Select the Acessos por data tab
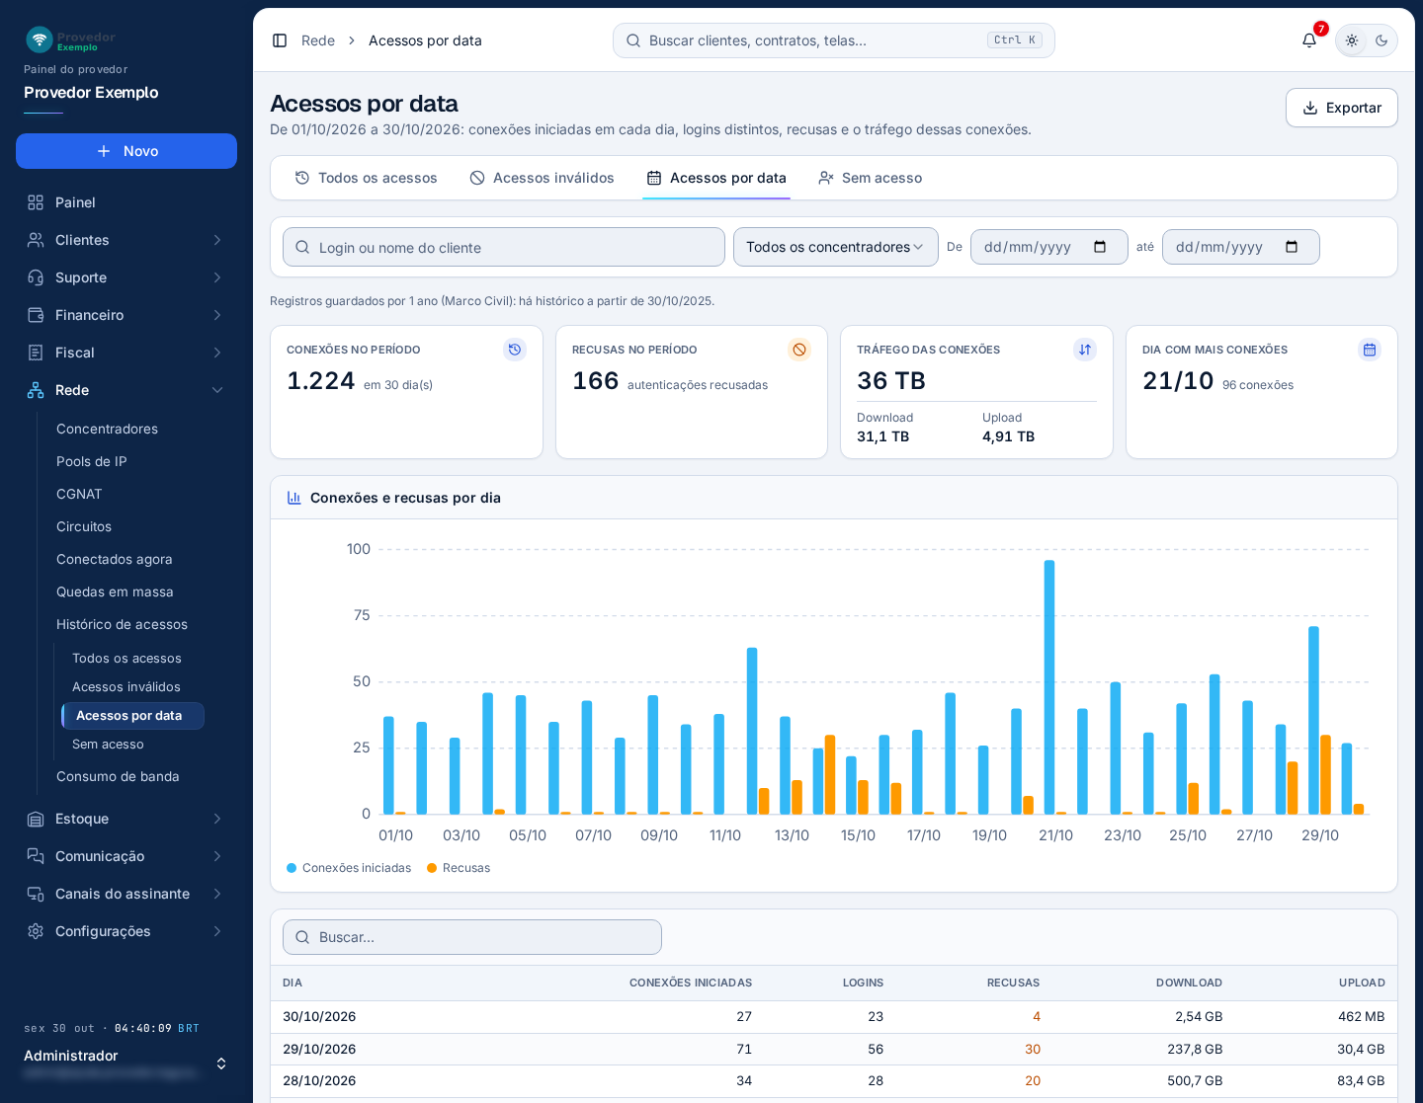 tap(716, 178)
